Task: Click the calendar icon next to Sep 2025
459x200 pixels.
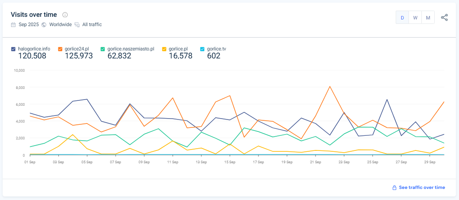Action: [x=13, y=25]
